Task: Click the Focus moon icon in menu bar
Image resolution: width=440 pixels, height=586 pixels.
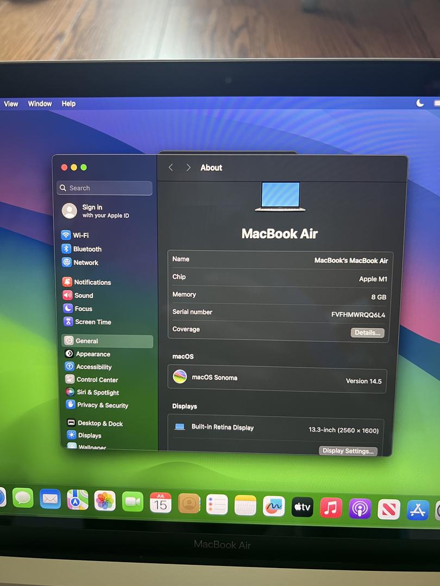Action: click(x=420, y=103)
